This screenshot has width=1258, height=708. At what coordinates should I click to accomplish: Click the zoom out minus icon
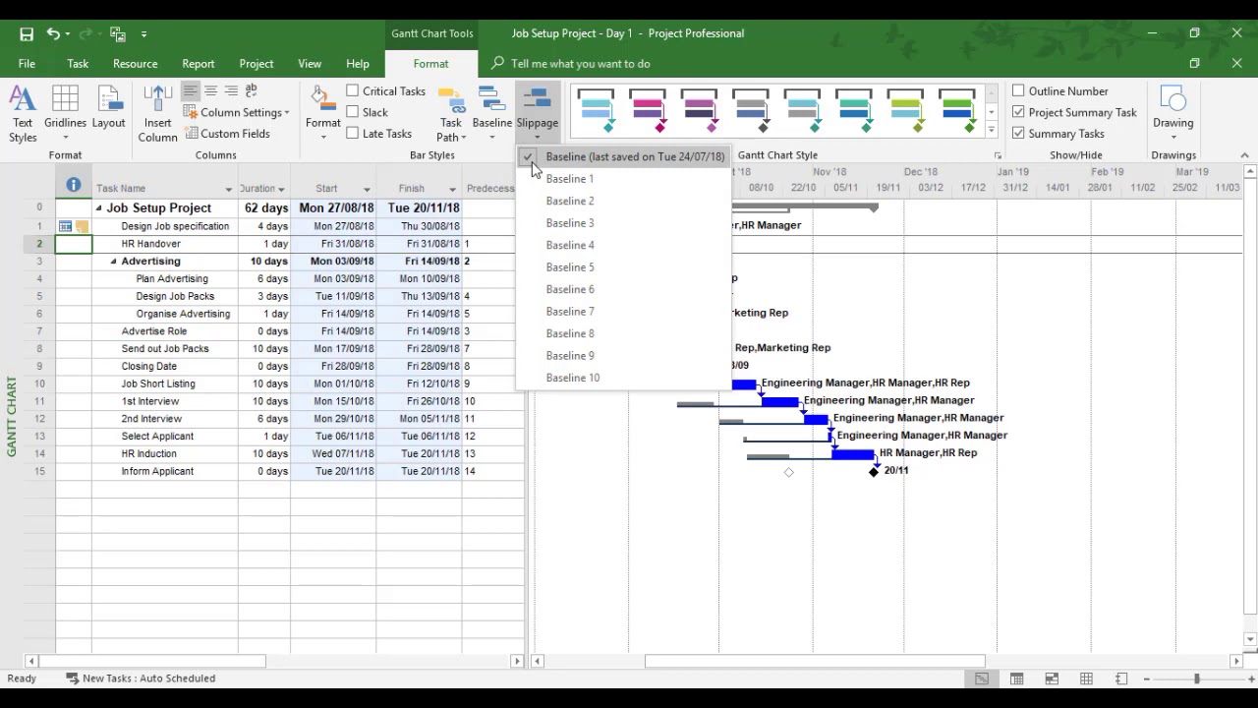[1147, 678]
